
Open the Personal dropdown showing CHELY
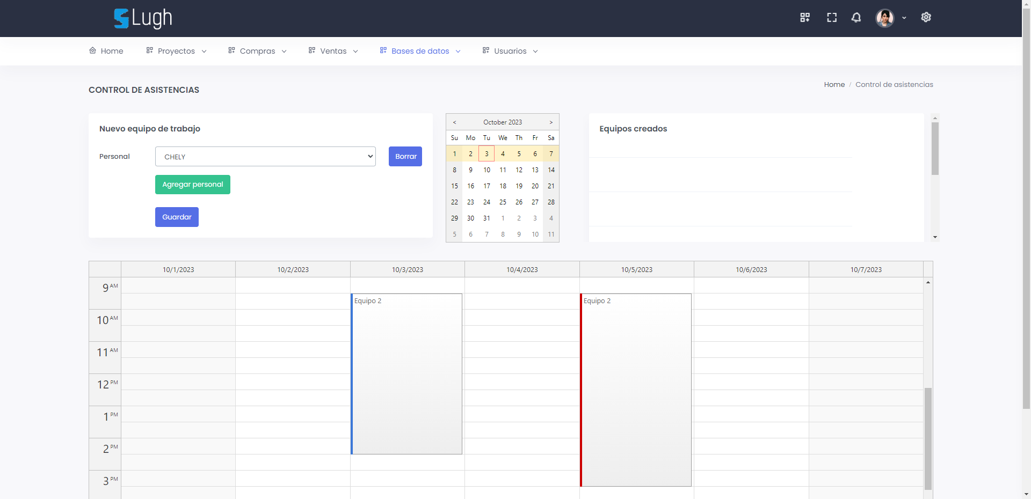(x=265, y=157)
